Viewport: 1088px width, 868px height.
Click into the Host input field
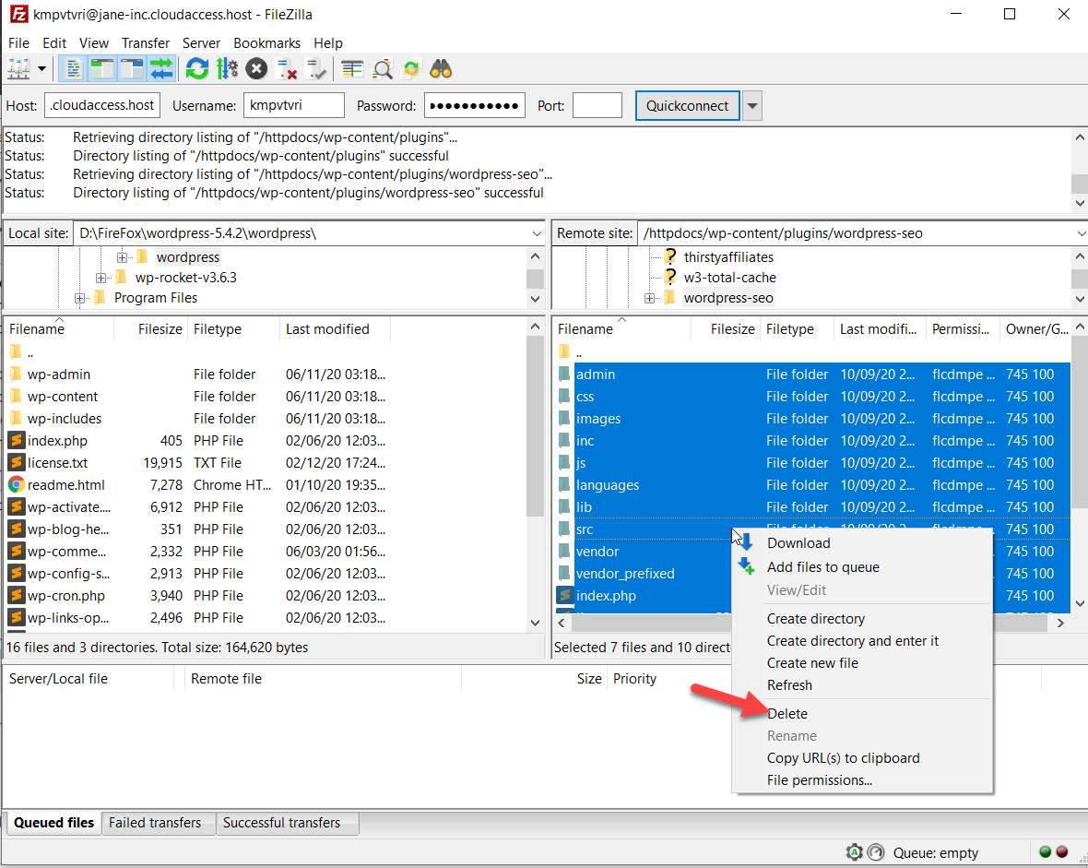102,105
